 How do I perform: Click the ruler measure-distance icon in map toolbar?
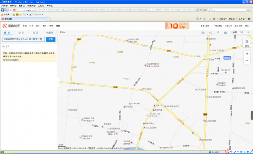click(203, 32)
